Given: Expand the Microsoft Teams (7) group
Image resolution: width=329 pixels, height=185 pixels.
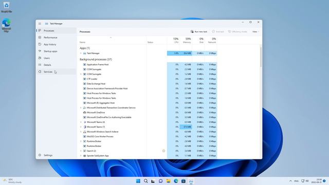Looking at the screenshot, I should [x=81, y=127].
